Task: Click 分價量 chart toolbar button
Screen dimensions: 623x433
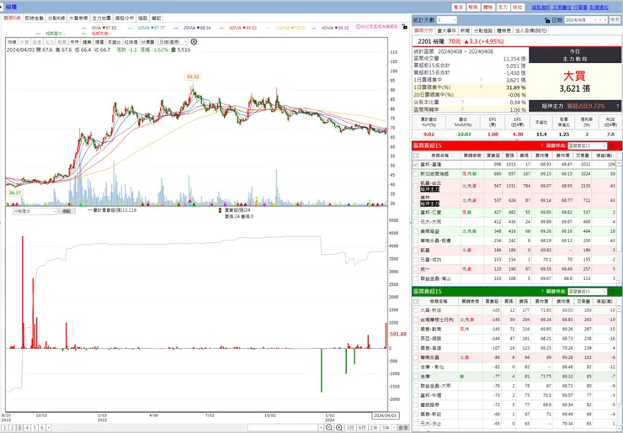Action: [148, 42]
